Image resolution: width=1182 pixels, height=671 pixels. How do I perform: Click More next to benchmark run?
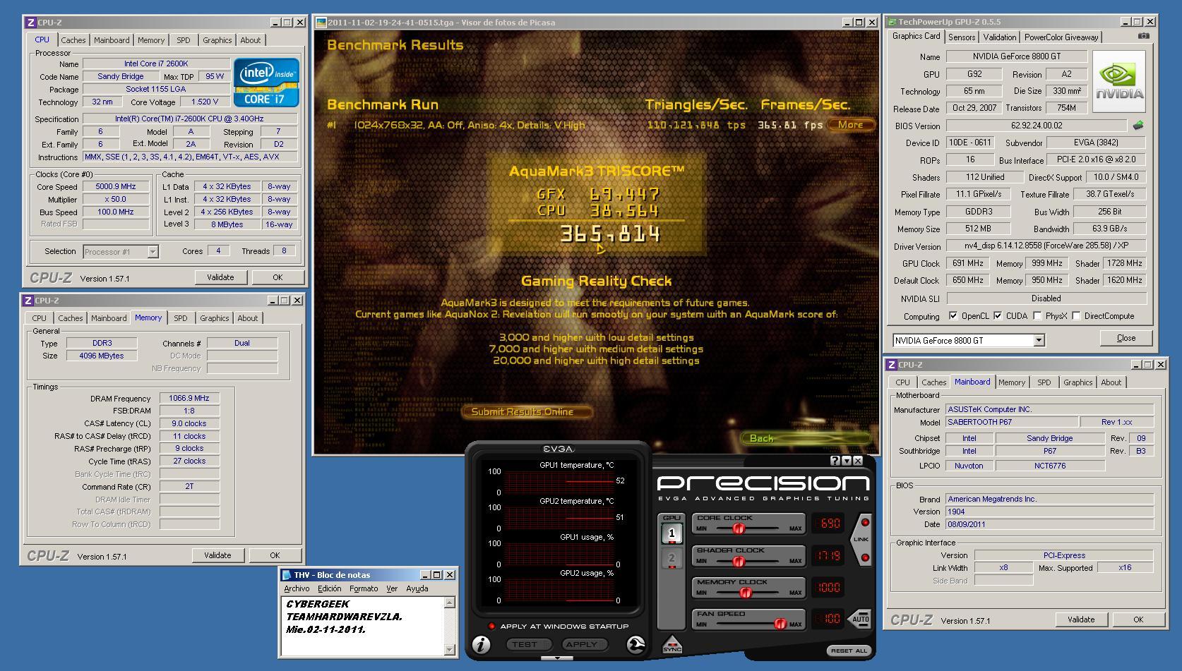[850, 125]
